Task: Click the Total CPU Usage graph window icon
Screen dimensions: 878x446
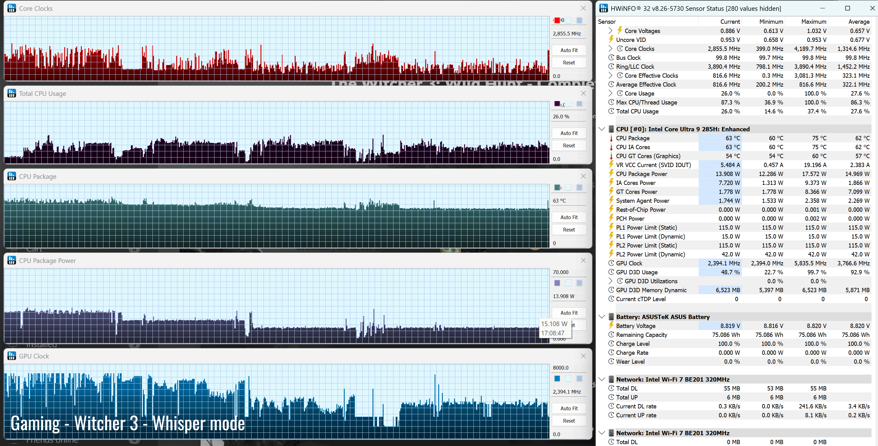Action: pos(12,93)
